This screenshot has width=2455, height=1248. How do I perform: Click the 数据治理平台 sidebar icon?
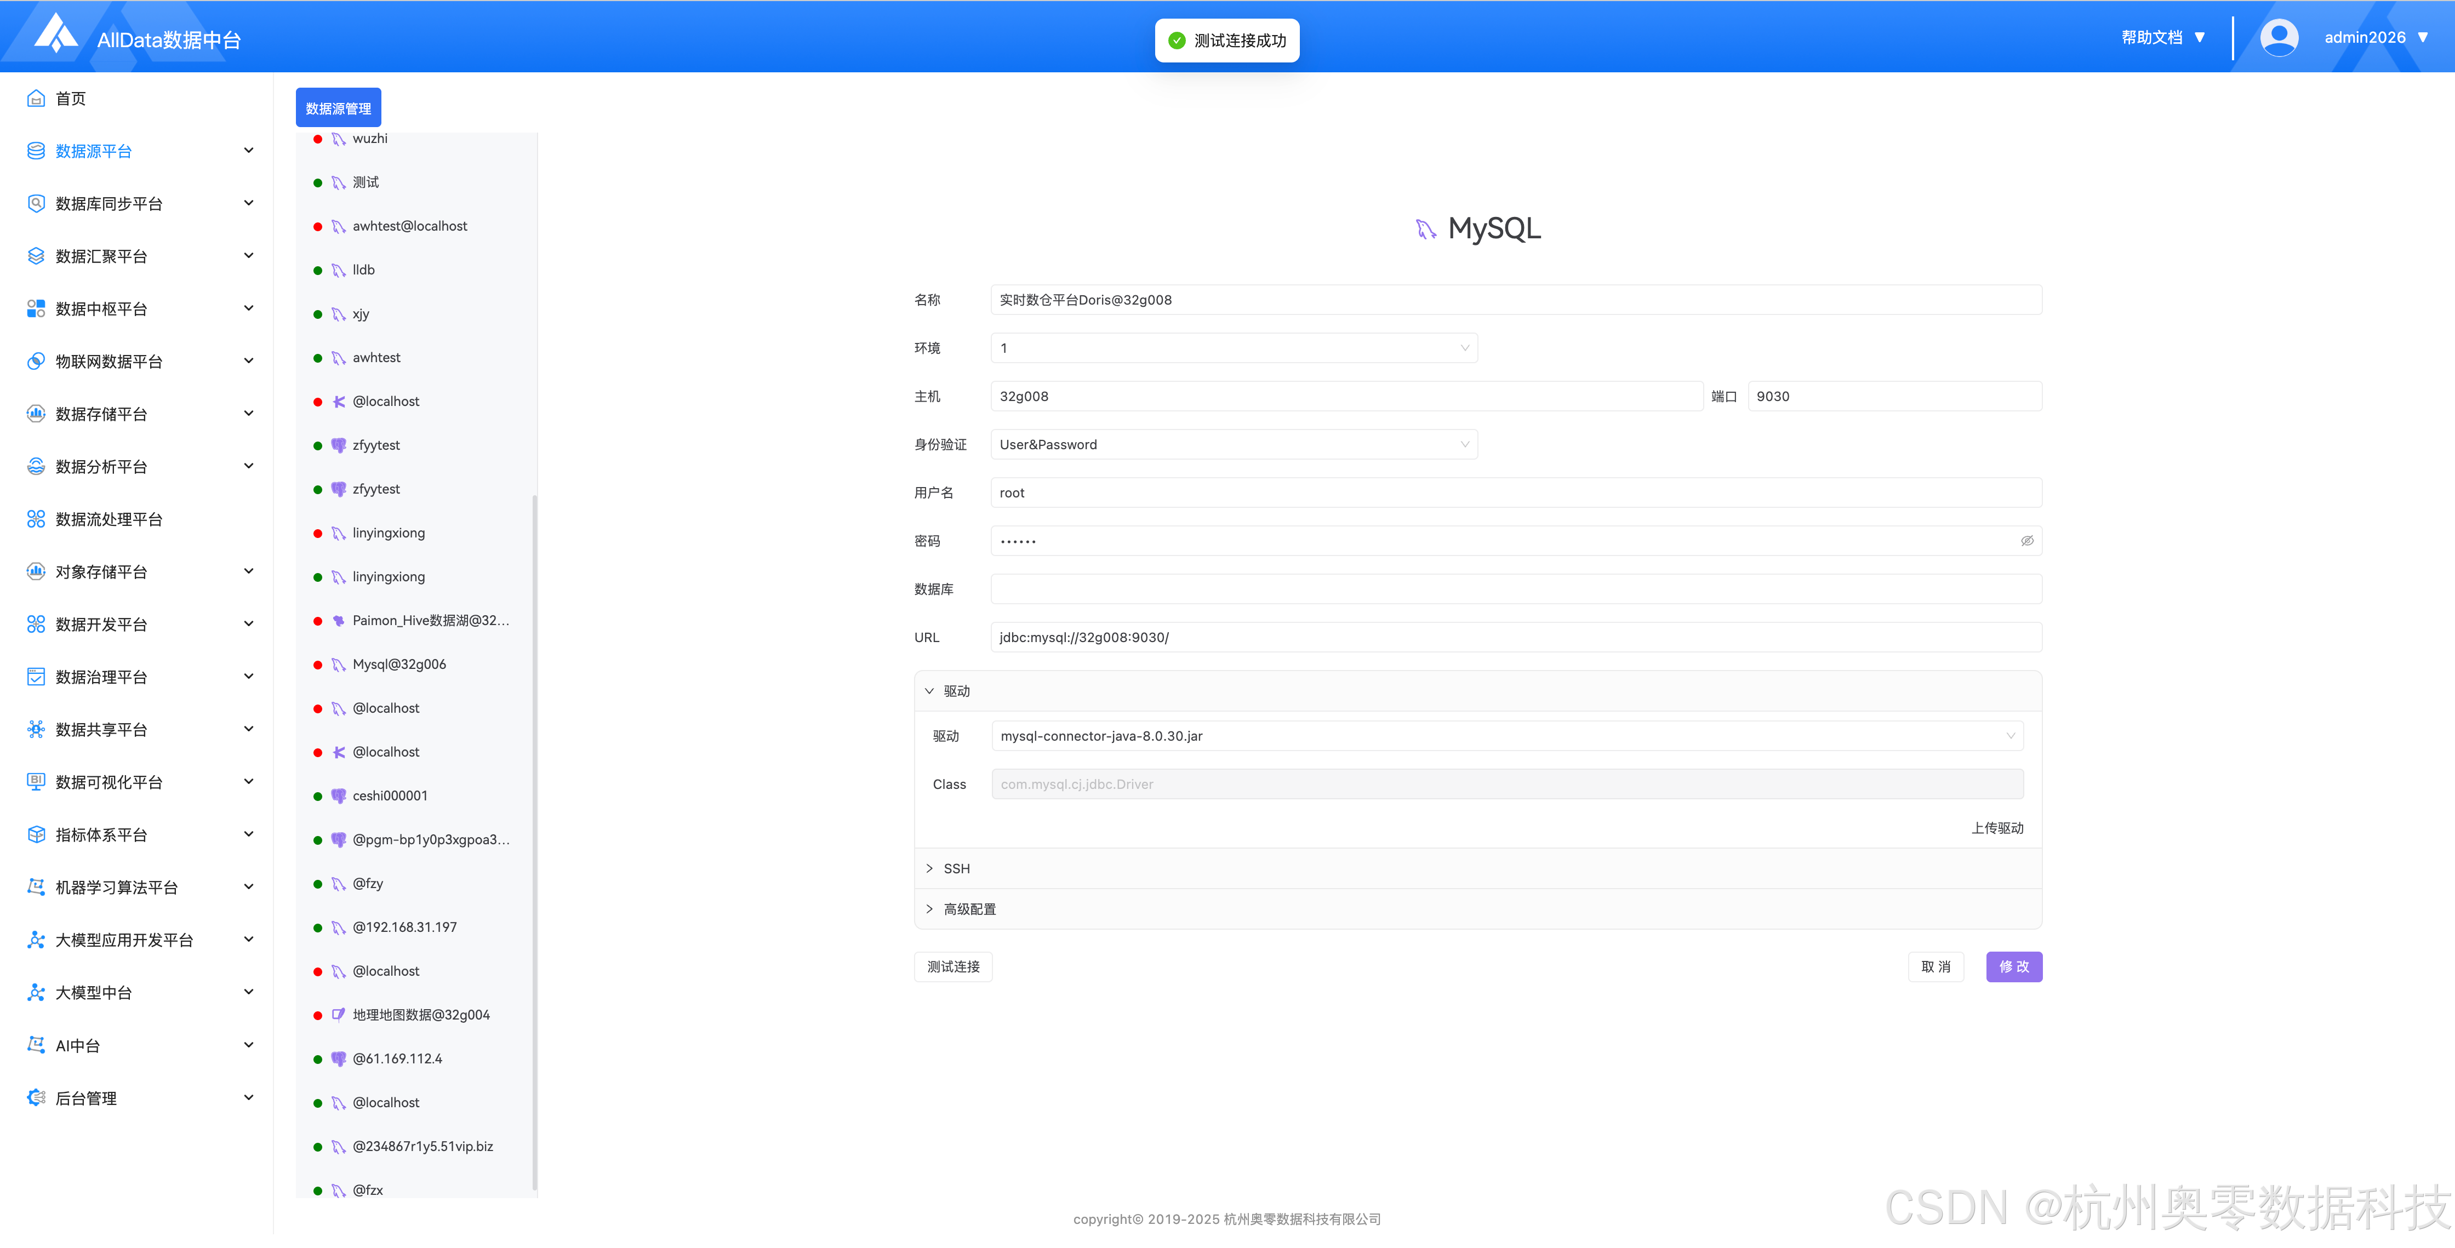click(36, 677)
